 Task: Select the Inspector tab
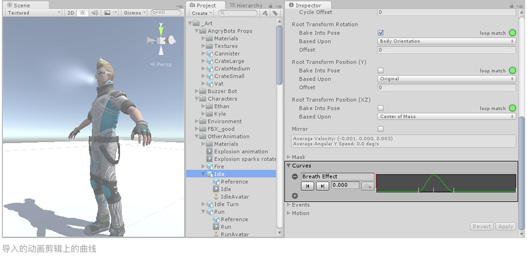308,5
